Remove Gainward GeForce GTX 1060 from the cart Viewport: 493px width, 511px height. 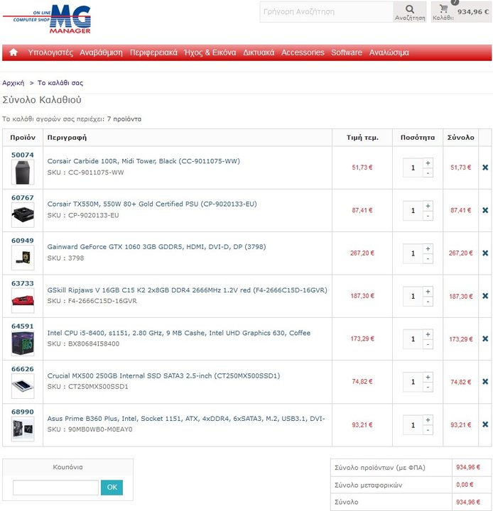coord(485,253)
